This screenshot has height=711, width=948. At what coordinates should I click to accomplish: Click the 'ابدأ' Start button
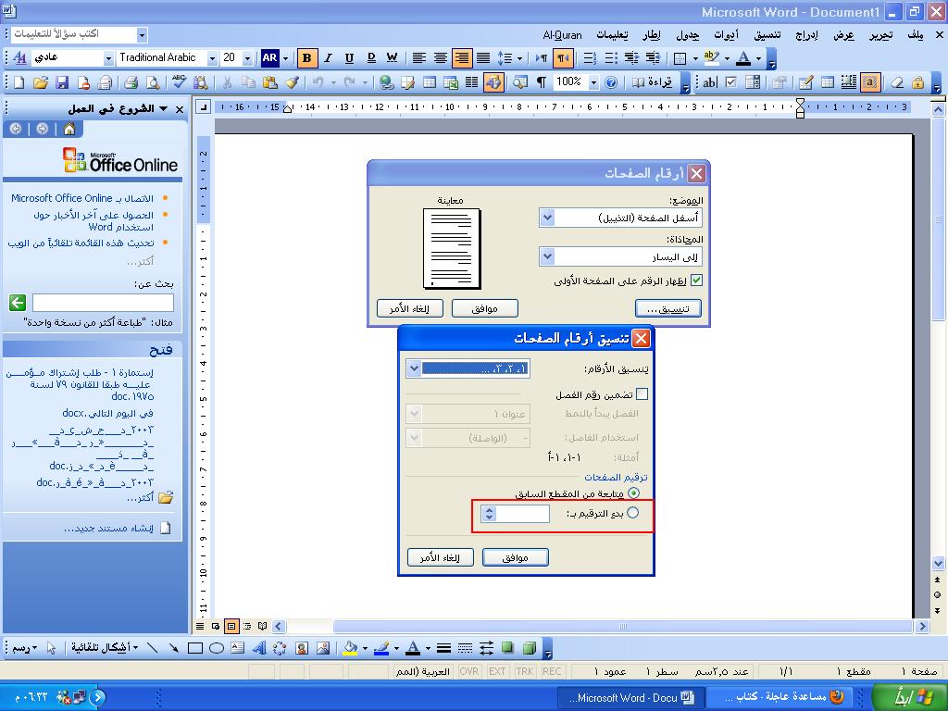coord(910,696)
